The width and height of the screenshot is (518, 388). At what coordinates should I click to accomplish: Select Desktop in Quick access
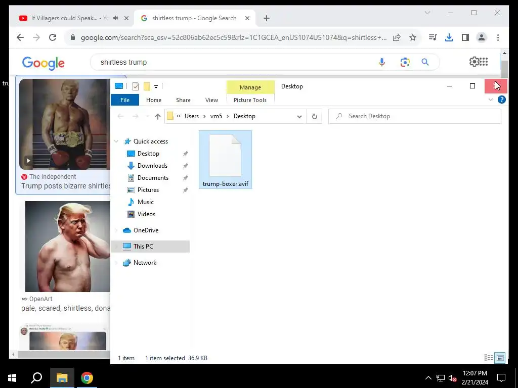[148, 154]
